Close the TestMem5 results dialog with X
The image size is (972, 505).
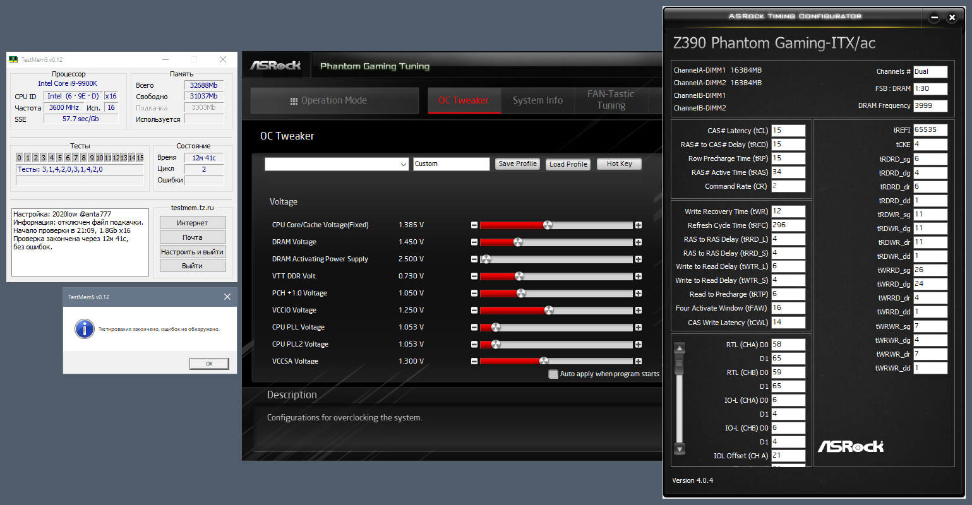click(x=227, y=297)
